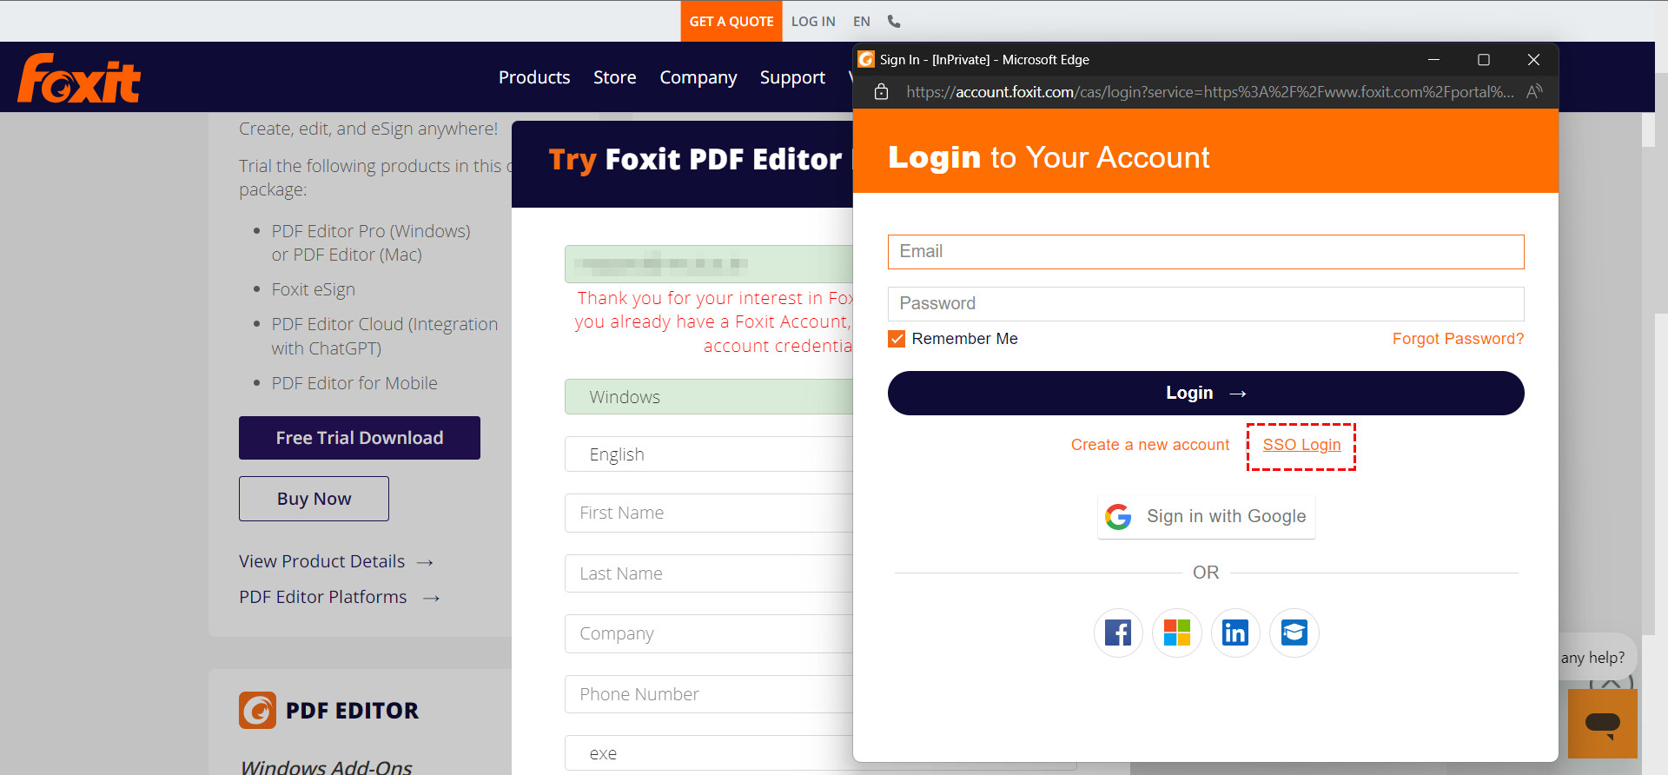Click the Forgot Password link
1668x775 pixels.
1458,339
